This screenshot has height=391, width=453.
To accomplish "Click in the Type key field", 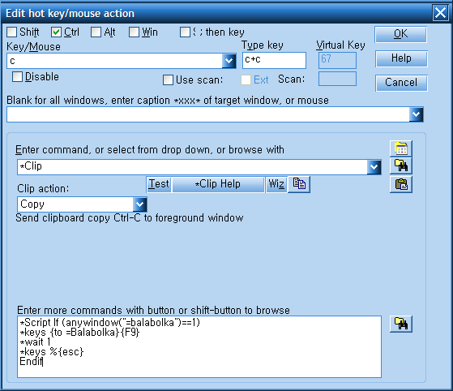I will [x=274, y=60].
